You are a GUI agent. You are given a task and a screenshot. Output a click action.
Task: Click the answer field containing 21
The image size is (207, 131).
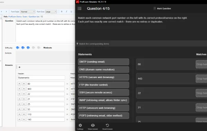point(46,99)
